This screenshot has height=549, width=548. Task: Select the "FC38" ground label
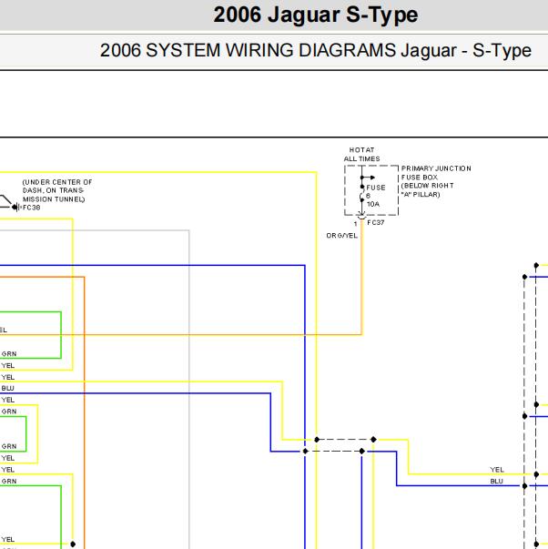tap(32, 208)
